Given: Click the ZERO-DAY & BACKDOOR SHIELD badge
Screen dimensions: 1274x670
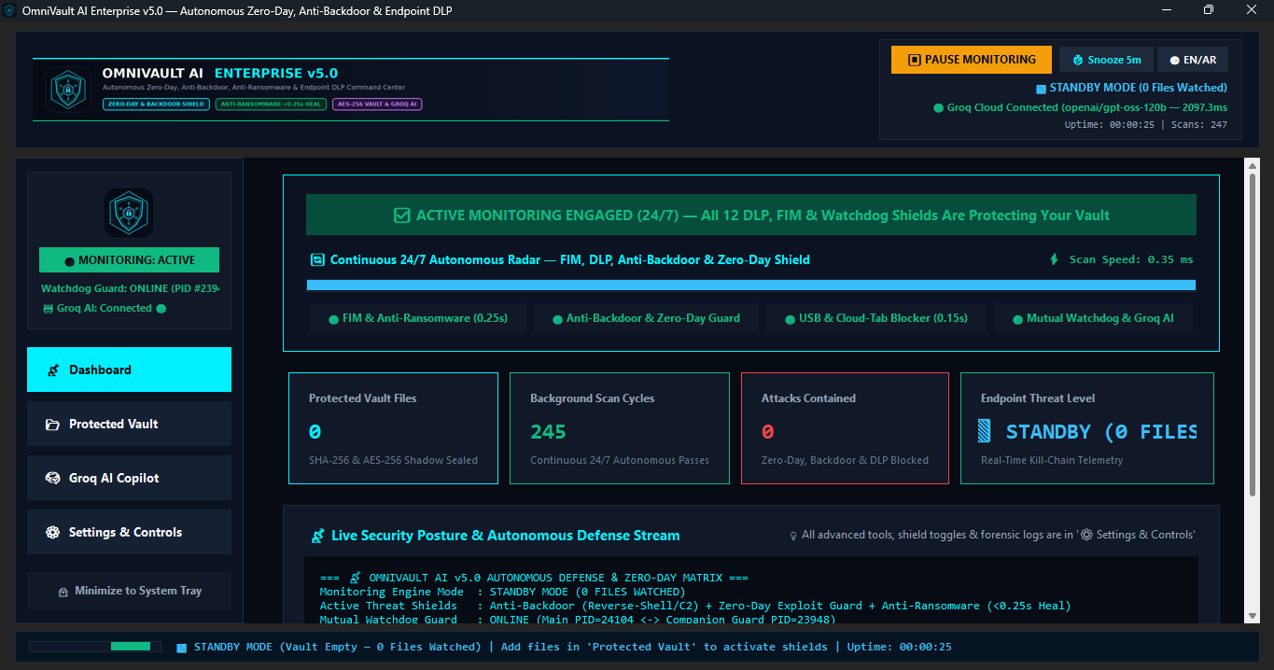Looking at the screenshot, I should tap(156, 105).
